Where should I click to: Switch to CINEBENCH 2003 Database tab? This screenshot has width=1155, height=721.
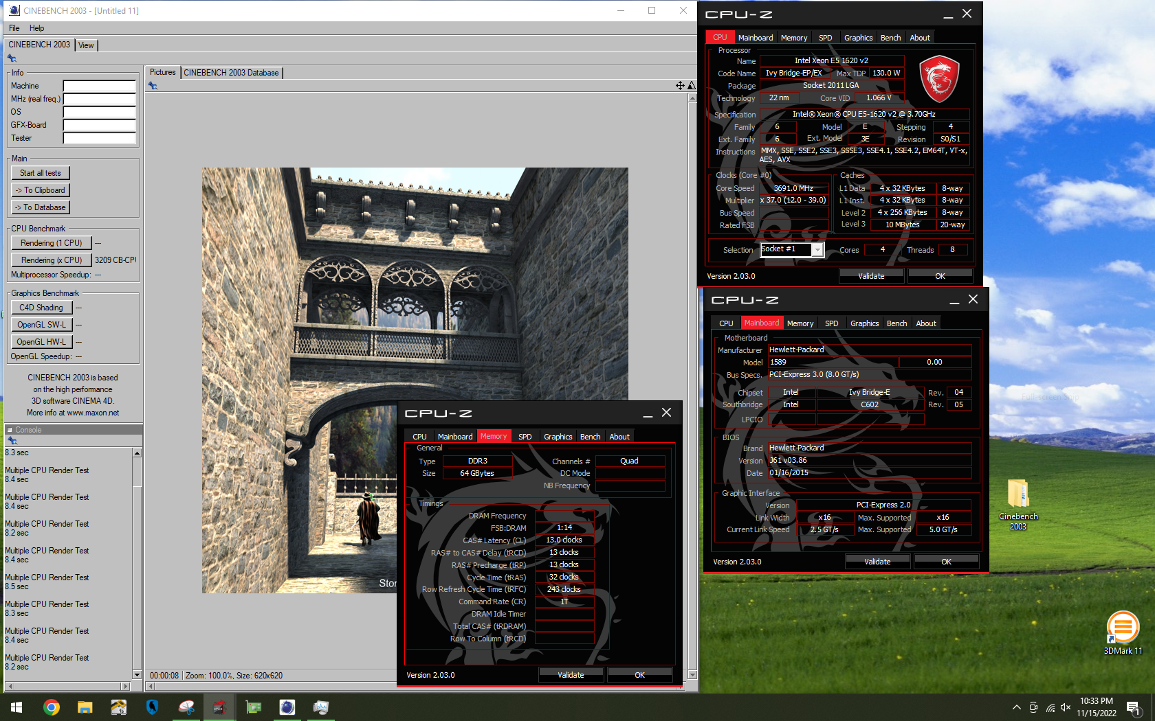231,73
